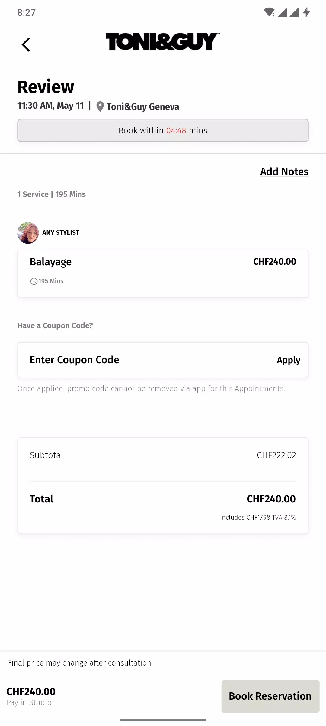Tap the Wi-Fi status icon
The height and width of the screenshot is (726, 326).
coord(269,12)
